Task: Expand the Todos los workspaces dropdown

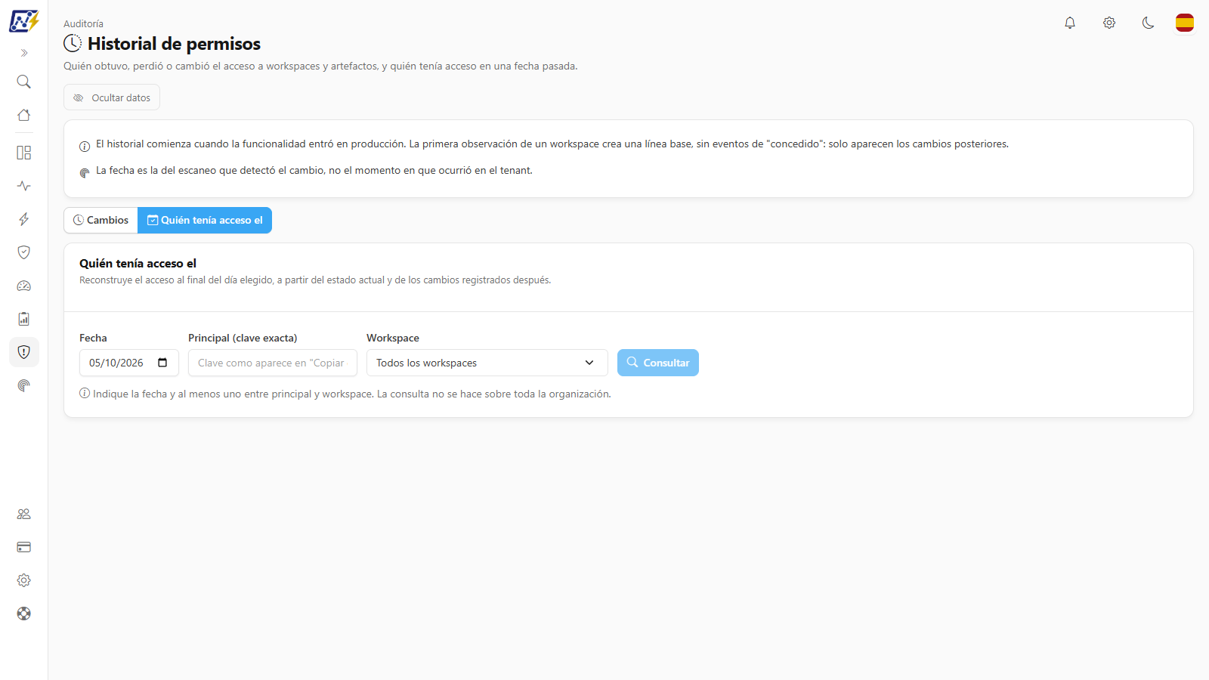Action: 487,363
